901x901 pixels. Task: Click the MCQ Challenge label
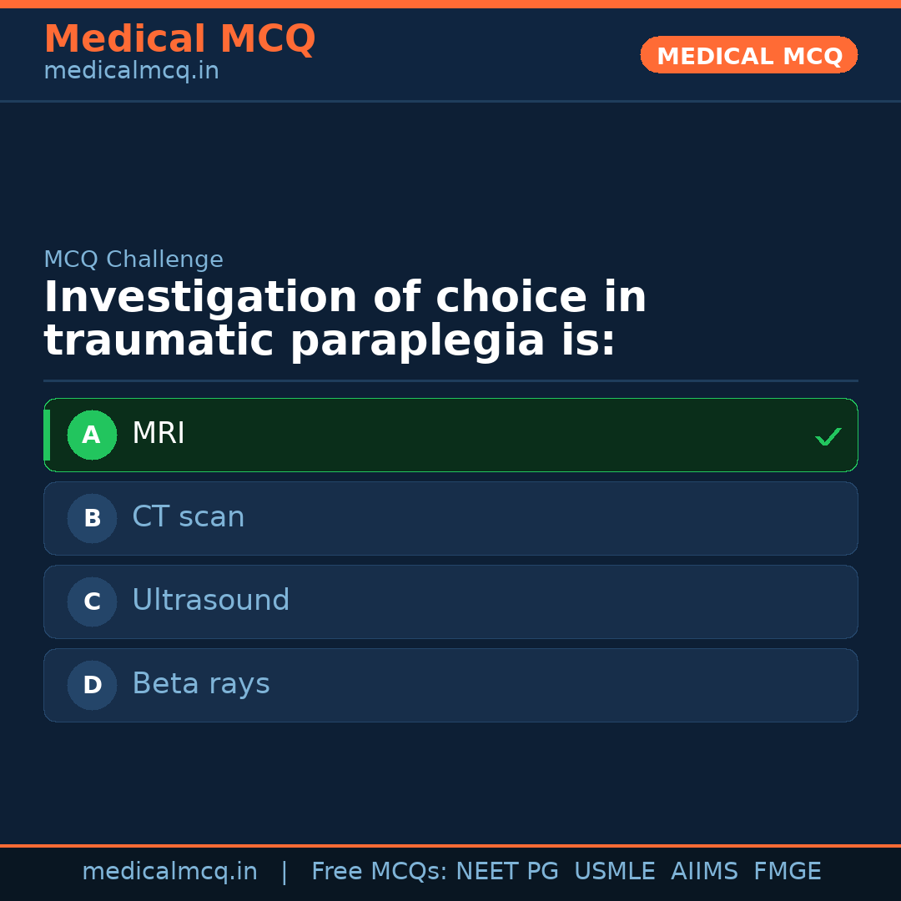pyautogui.click(x=133, y=259)
